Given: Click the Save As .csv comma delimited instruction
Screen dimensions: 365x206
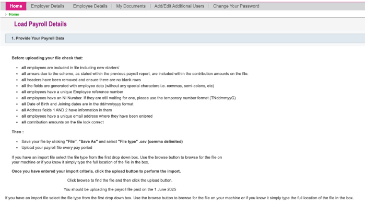Looking at the screenshot, I should (102, 141).
